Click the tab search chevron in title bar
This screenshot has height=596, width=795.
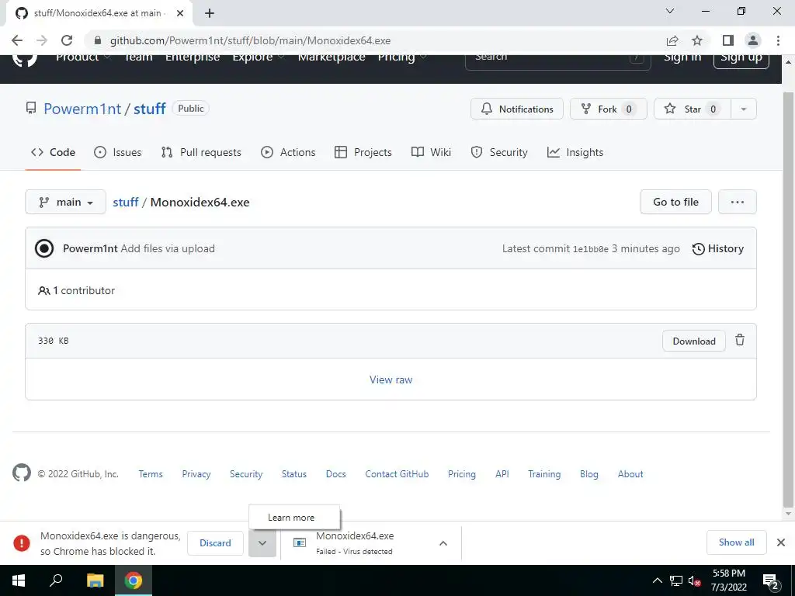pyautogui.click(x=670, y=11)
